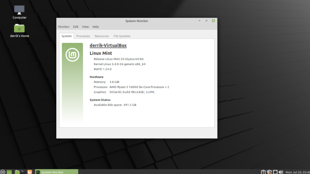Switch to the Processes tab
This screenshot has width=310, height=174.
[83, 36]
